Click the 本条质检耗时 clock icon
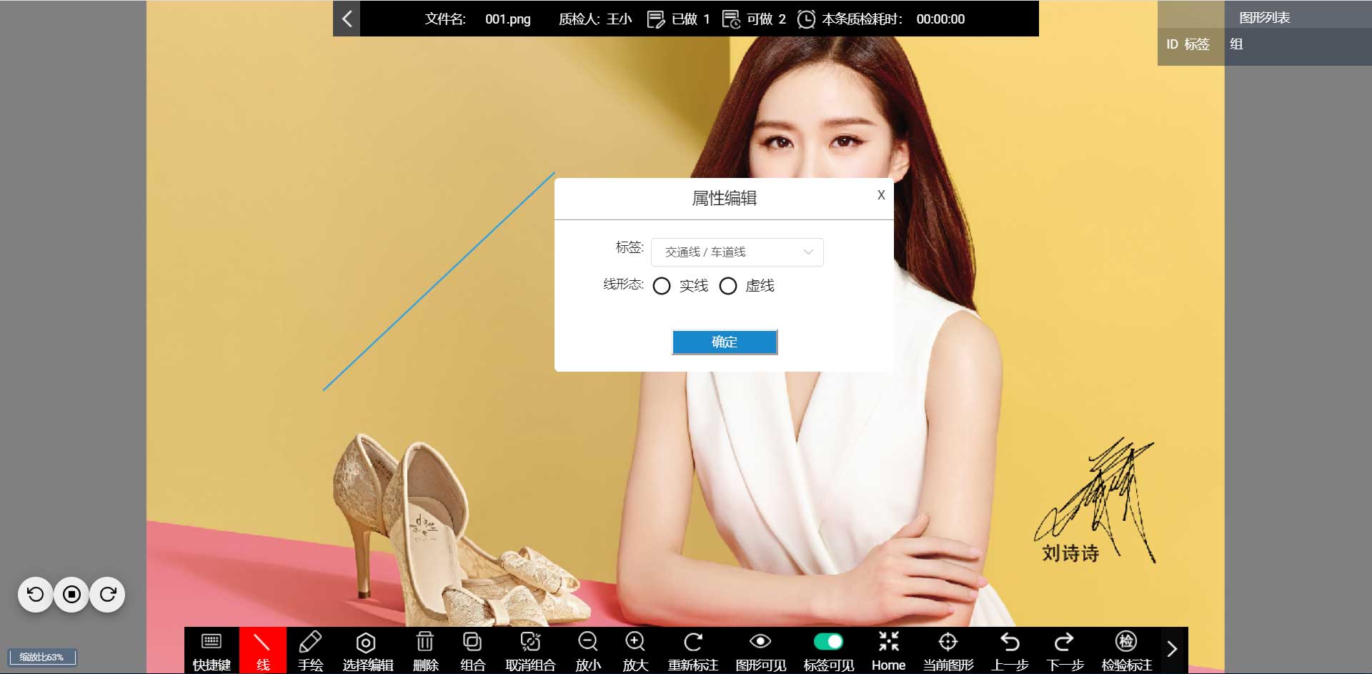The image size is (1372, 674). point(806,19)
